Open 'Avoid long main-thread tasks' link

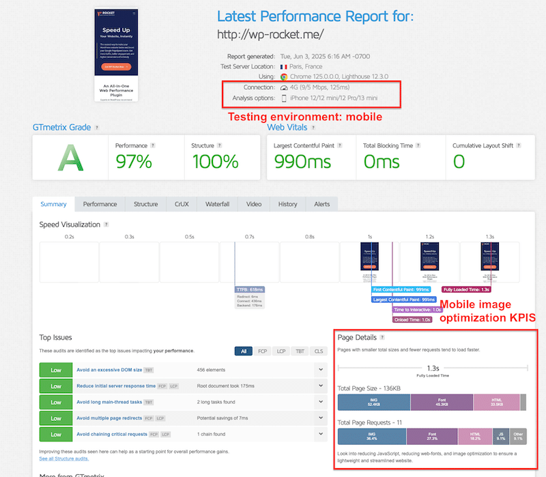[109, 402]
